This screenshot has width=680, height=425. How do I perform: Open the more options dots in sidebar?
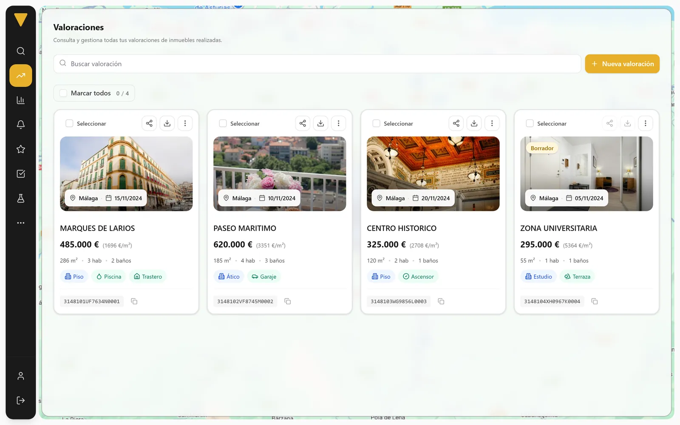tap(20, 223)
